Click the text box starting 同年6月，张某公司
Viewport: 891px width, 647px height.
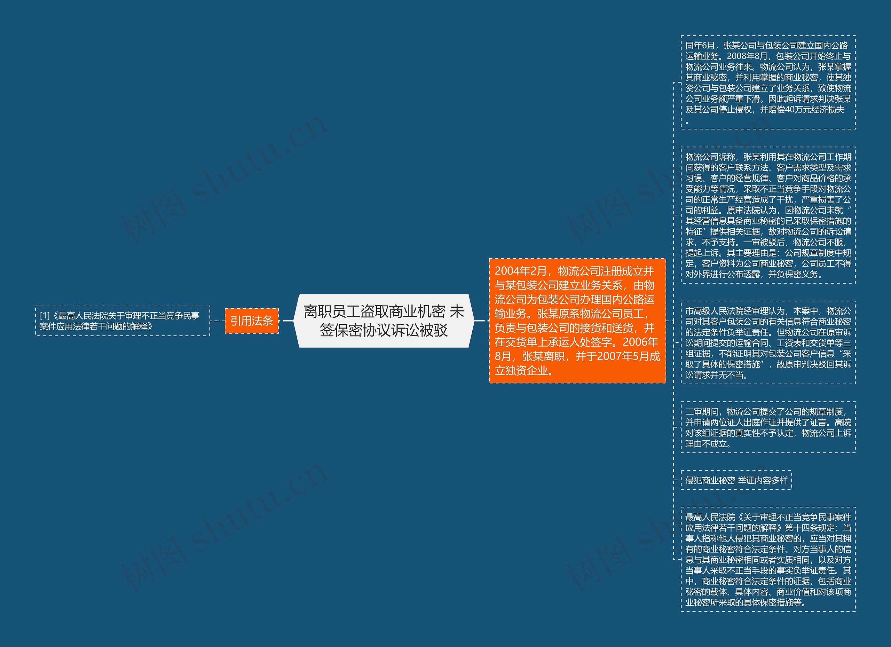point(768,82)
